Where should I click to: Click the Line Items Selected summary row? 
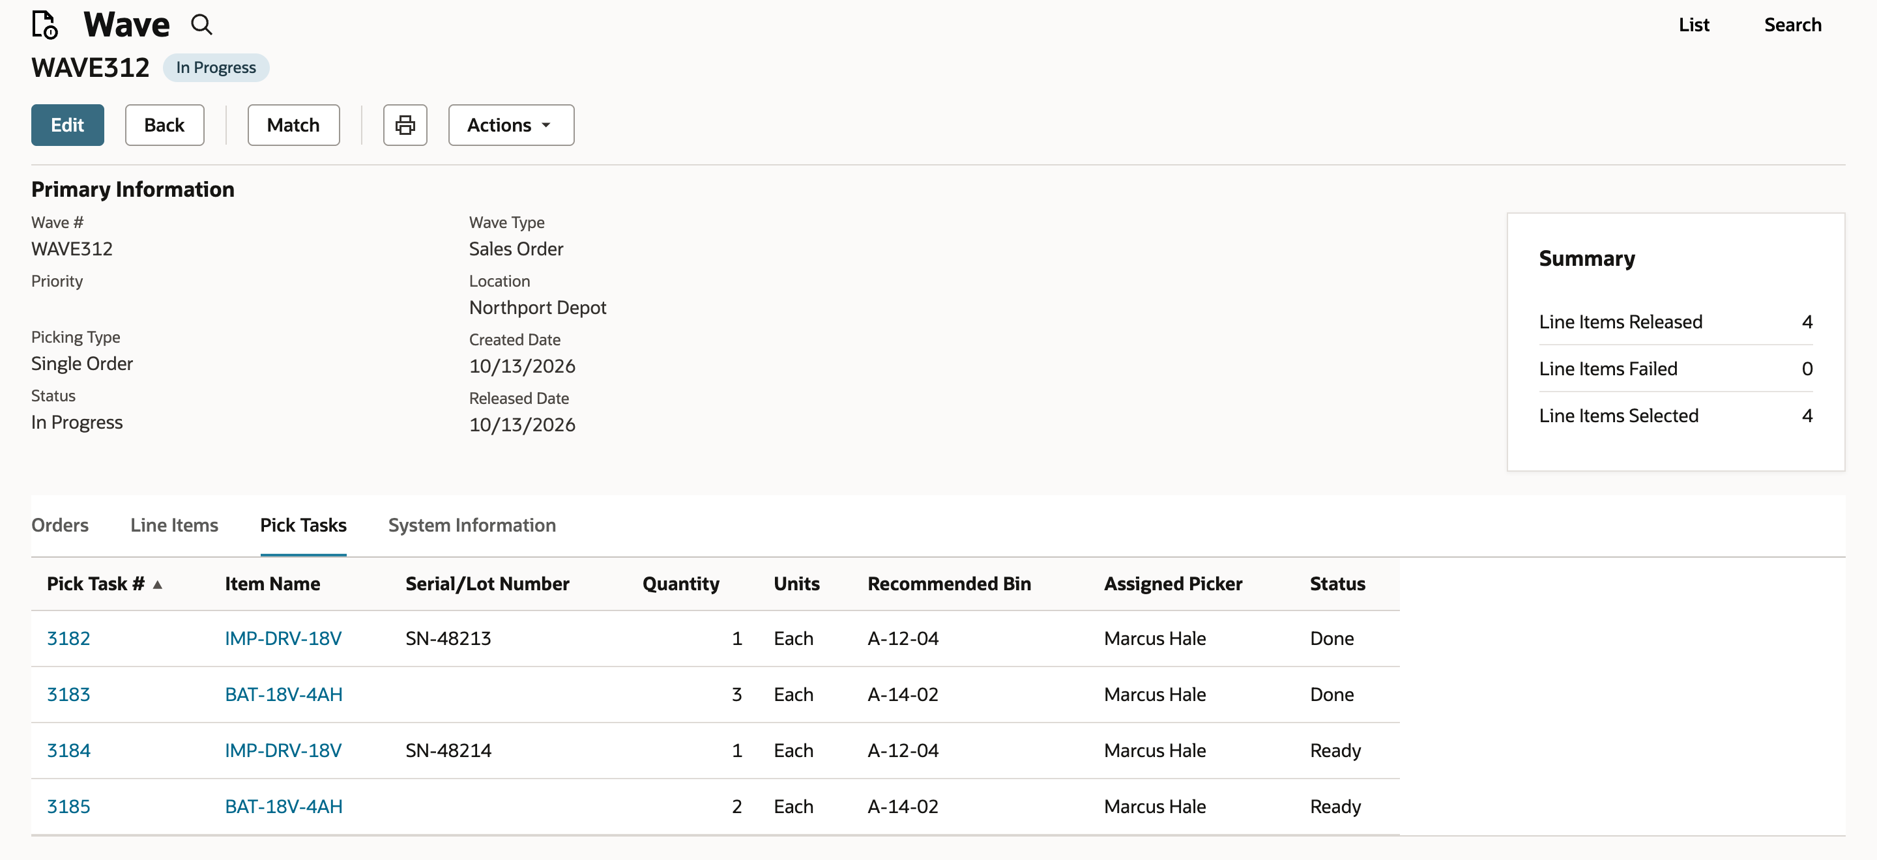(1675, 416)
